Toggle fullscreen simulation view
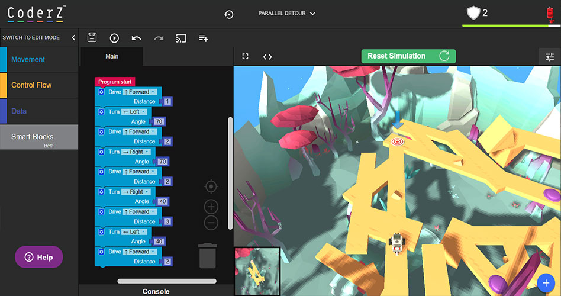The width and height of the screenshot is (561, 296). [x=246, y=57]
